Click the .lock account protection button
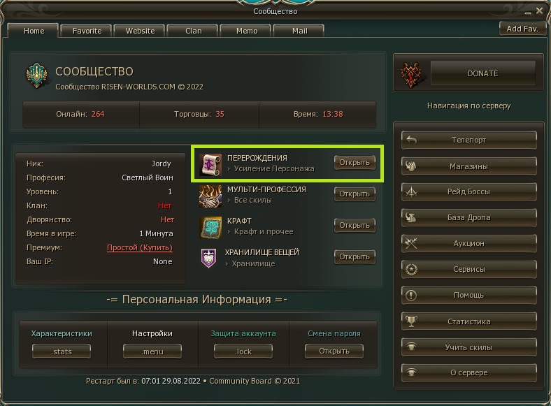Screen dimensions: 551x406 click(243, 351)
